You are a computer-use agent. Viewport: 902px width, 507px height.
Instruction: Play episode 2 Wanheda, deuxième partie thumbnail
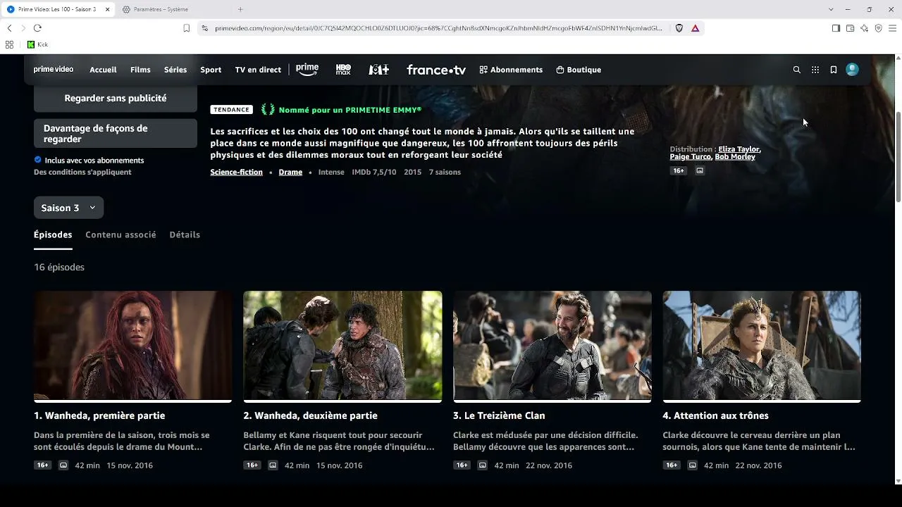click(342, 346)
